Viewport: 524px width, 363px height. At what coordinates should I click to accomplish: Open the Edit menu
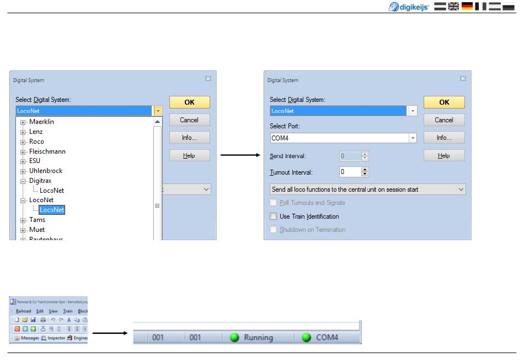tap(40, 311)
